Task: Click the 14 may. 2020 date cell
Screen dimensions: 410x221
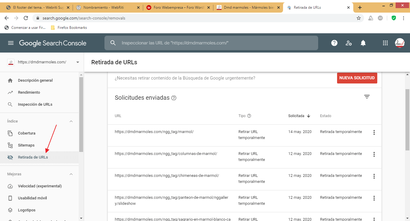Action: (x=300, y=132)
